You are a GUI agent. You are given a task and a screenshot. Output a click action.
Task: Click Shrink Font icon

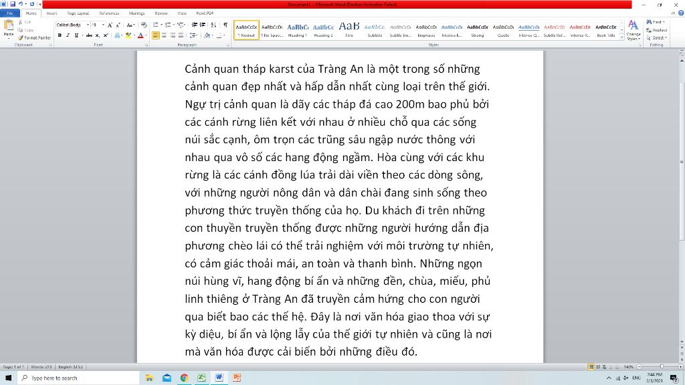[x=118, y=25]
